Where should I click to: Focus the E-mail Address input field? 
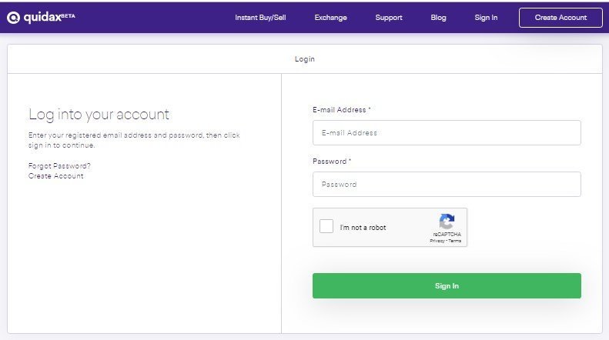[x=447, y=133]
